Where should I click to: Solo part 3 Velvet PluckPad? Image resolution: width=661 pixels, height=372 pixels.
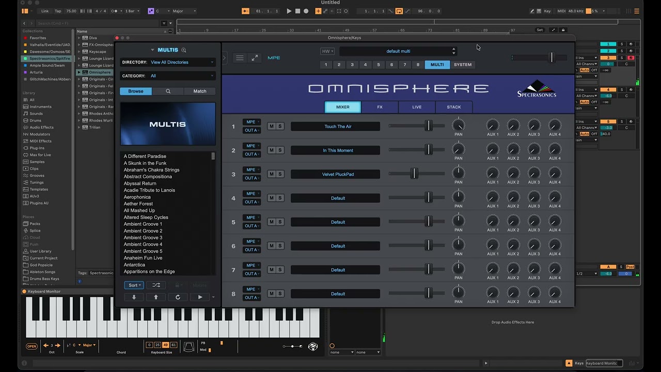coord(280,174)
